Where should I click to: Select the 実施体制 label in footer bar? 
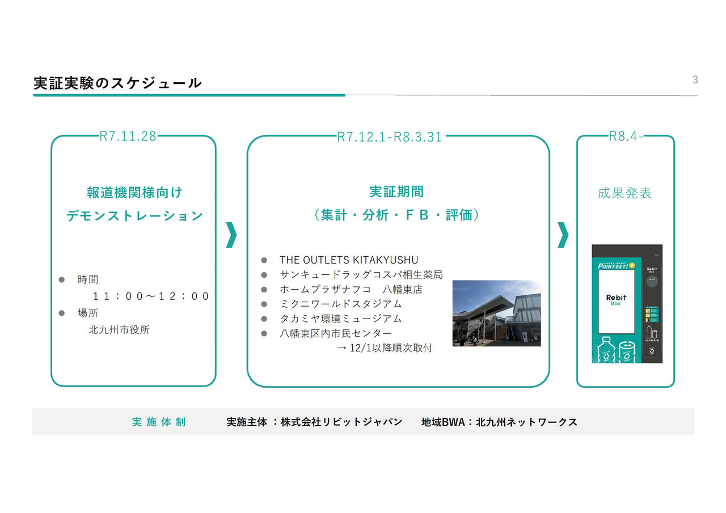pos(159,422)
